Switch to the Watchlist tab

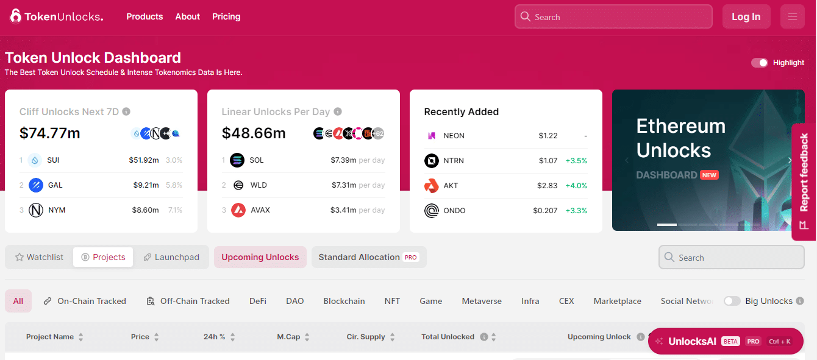(40, 257)
